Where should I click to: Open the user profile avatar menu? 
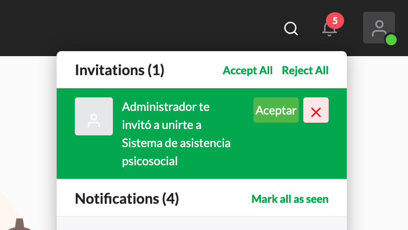coord(379,28)
